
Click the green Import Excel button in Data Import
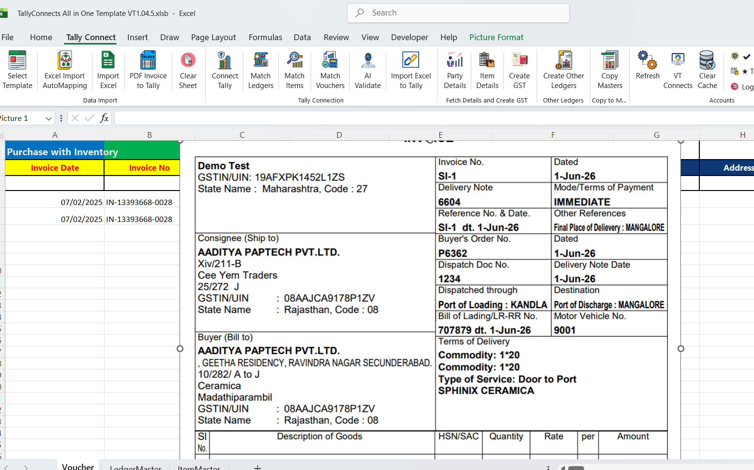108,70
